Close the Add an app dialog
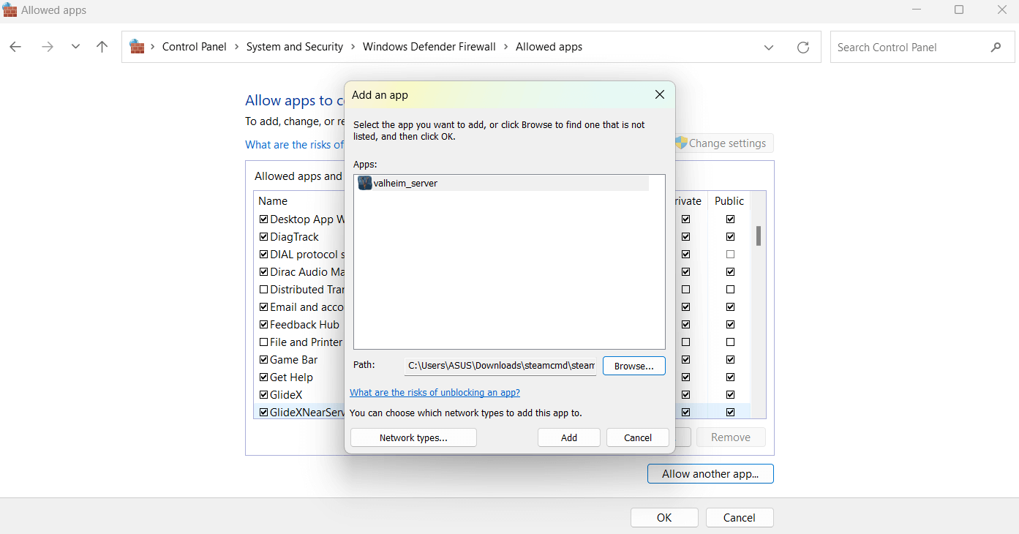 [x=659, y=95]
